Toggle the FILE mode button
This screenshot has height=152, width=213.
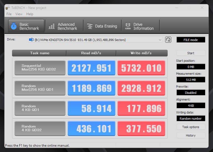point(191,40)
